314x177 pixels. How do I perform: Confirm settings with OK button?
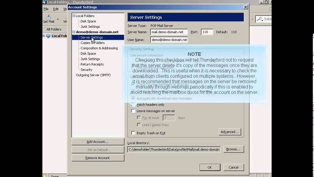coord(210,167)
